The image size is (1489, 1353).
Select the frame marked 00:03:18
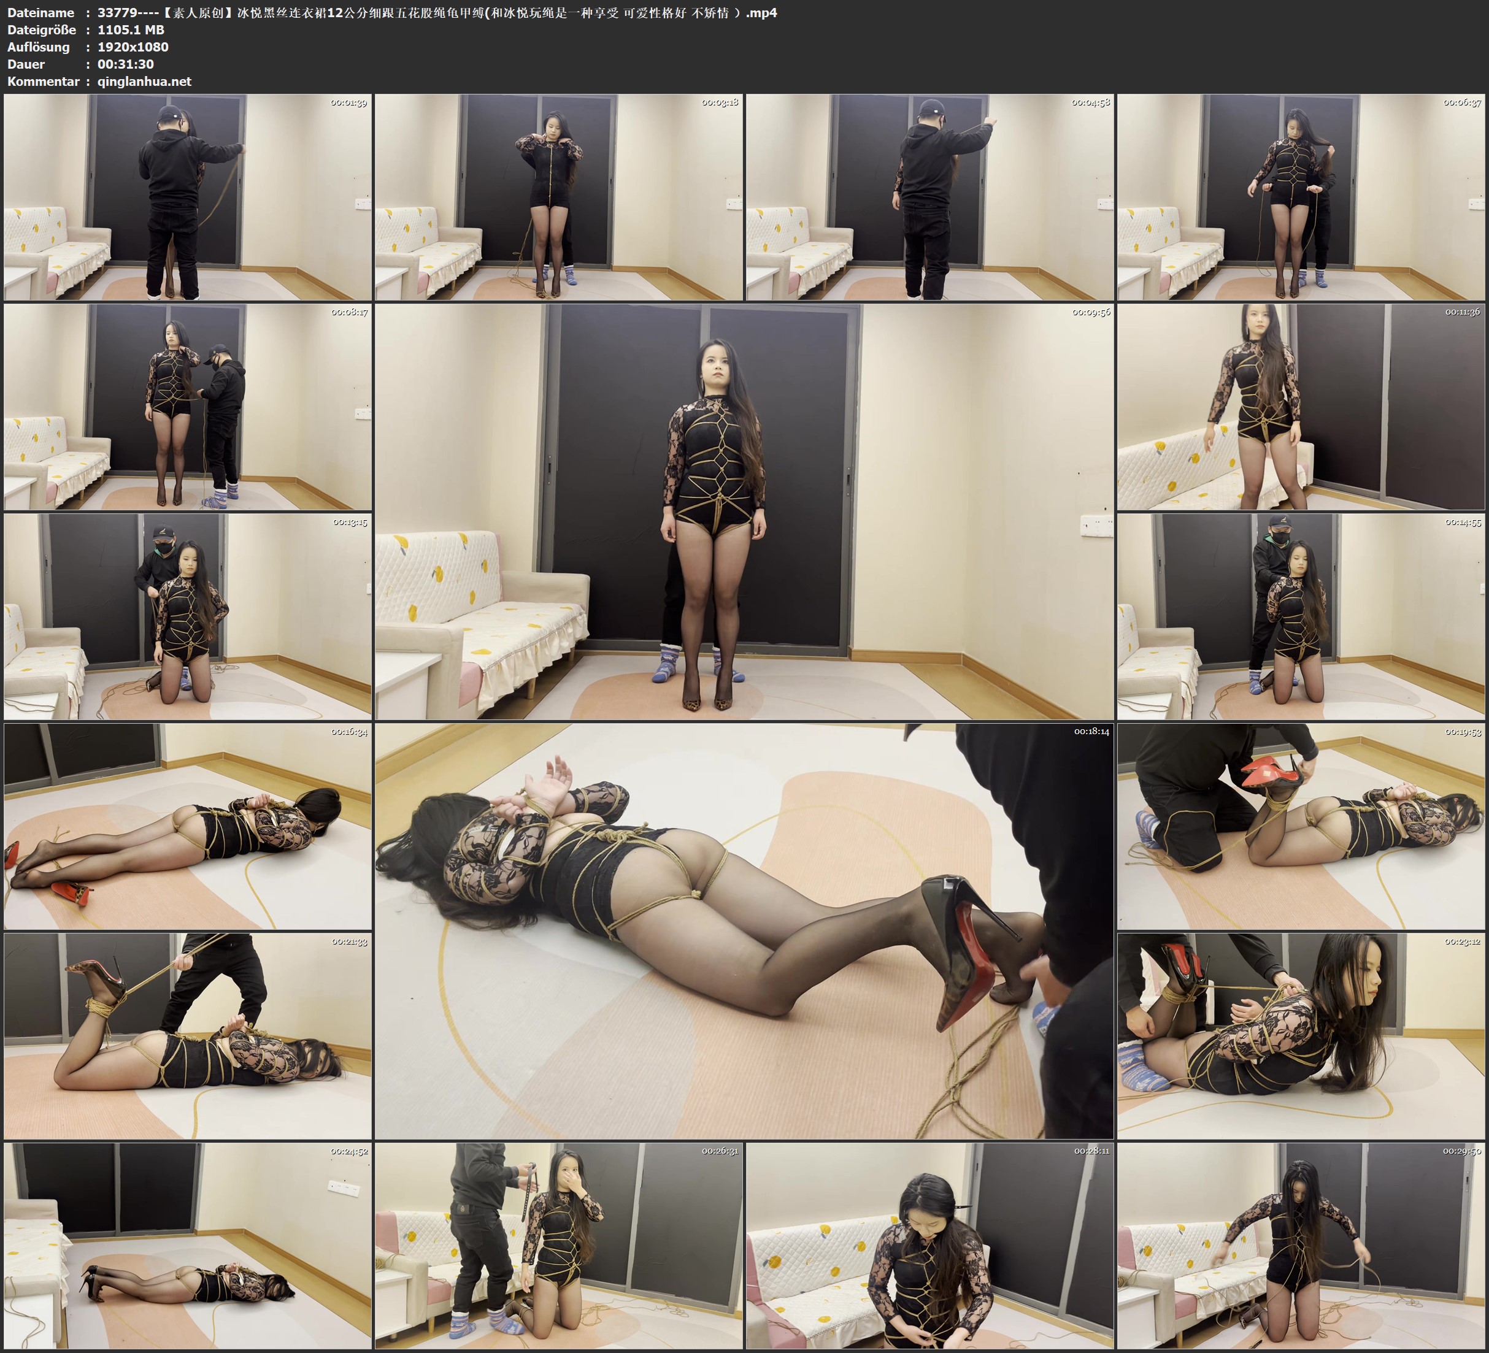coord(558,197)
